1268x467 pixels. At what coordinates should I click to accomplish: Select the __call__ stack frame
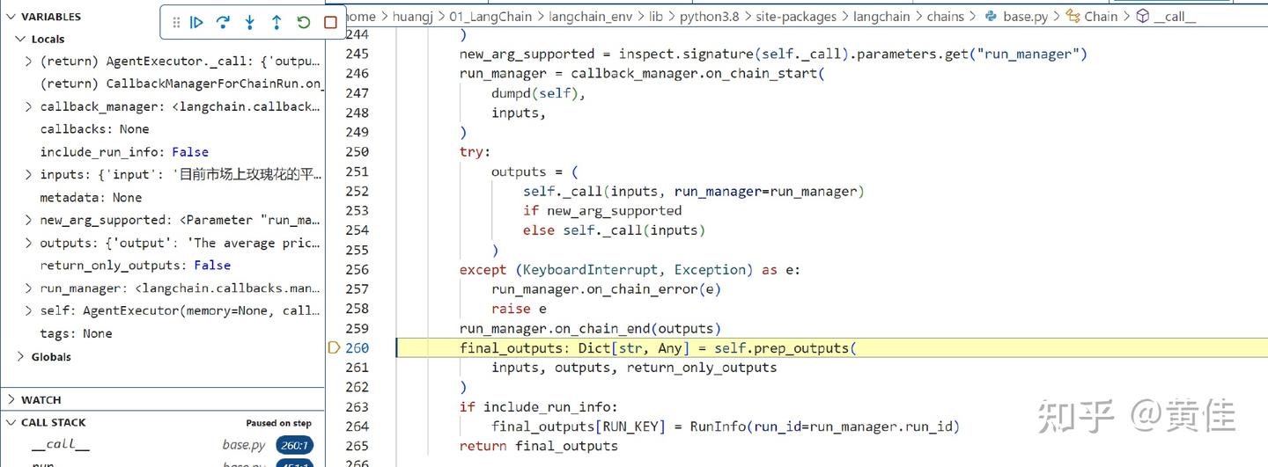pyautogui.click(x=162, y=445)
